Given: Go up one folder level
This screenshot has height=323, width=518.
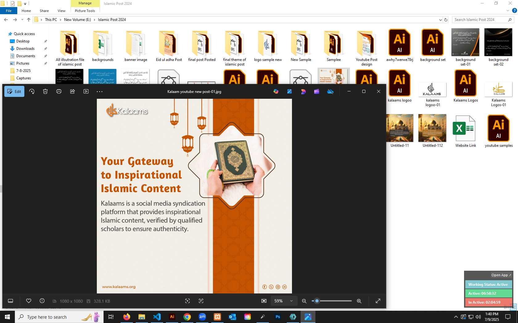Looking at the screenshot, I should point(29,20).
